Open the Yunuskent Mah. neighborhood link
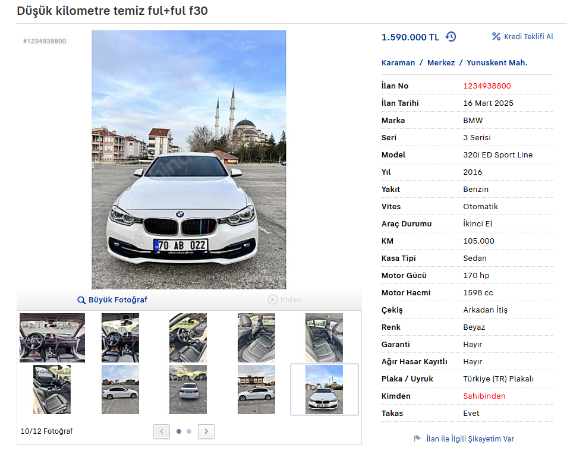 497,63
